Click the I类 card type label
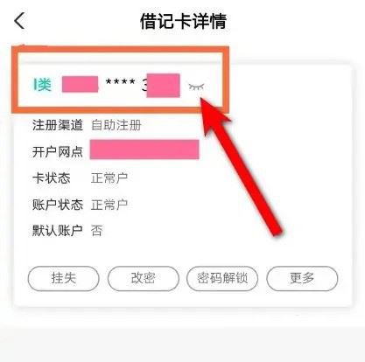Image resolution: width=365 pixels, height=362 pixels. click(x=42, y=85)
